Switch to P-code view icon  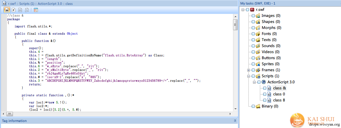coord(14,10)
